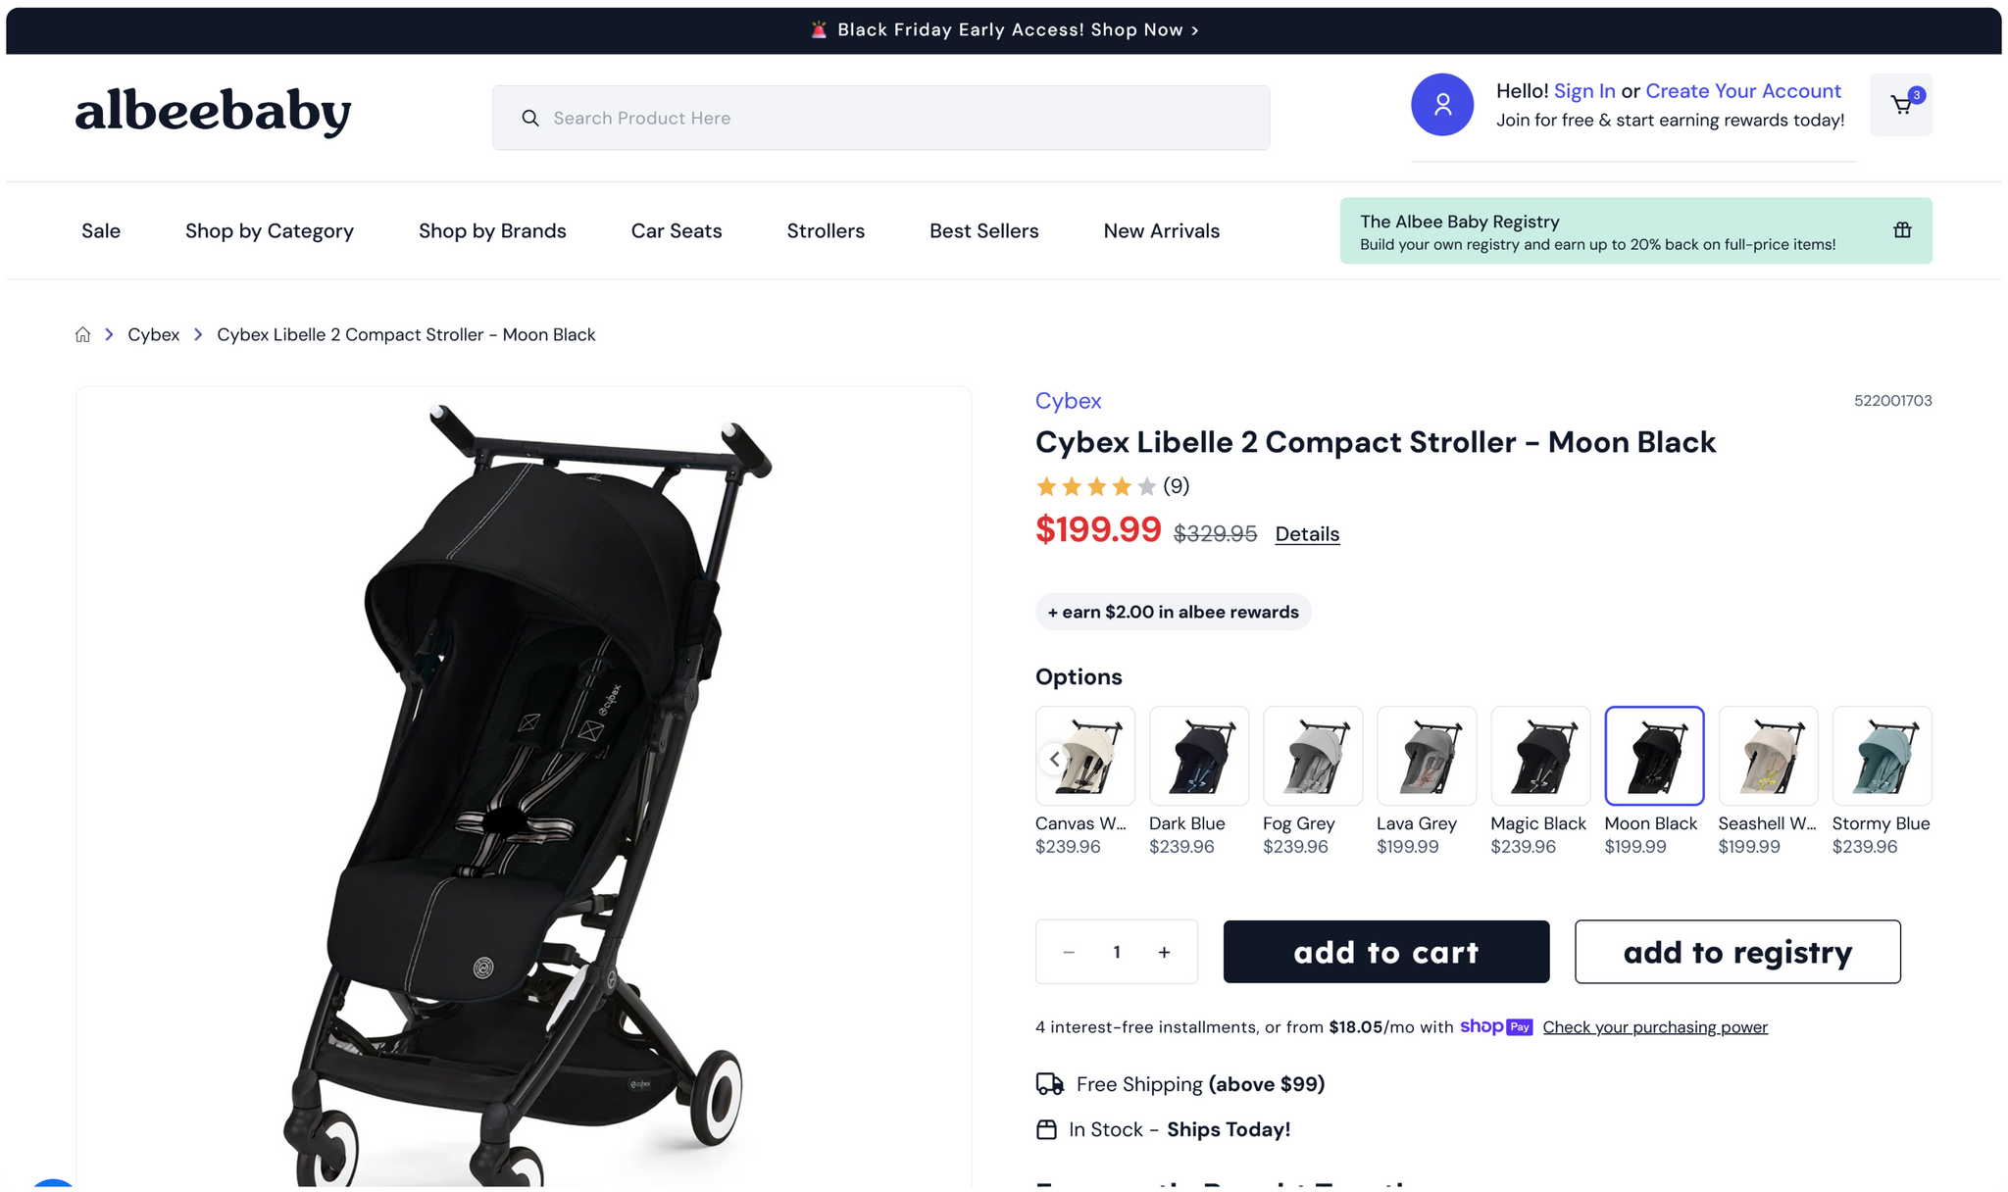Click the add to registry button
2008x1192 pixels.
1737,952
